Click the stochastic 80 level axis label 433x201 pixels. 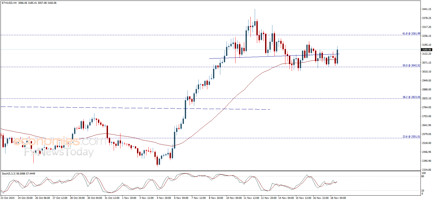click(x=423, y=176)
